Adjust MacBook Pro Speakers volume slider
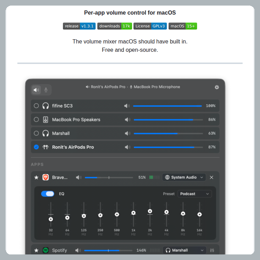This screenshot has width=260, height=260. point(168,120)
